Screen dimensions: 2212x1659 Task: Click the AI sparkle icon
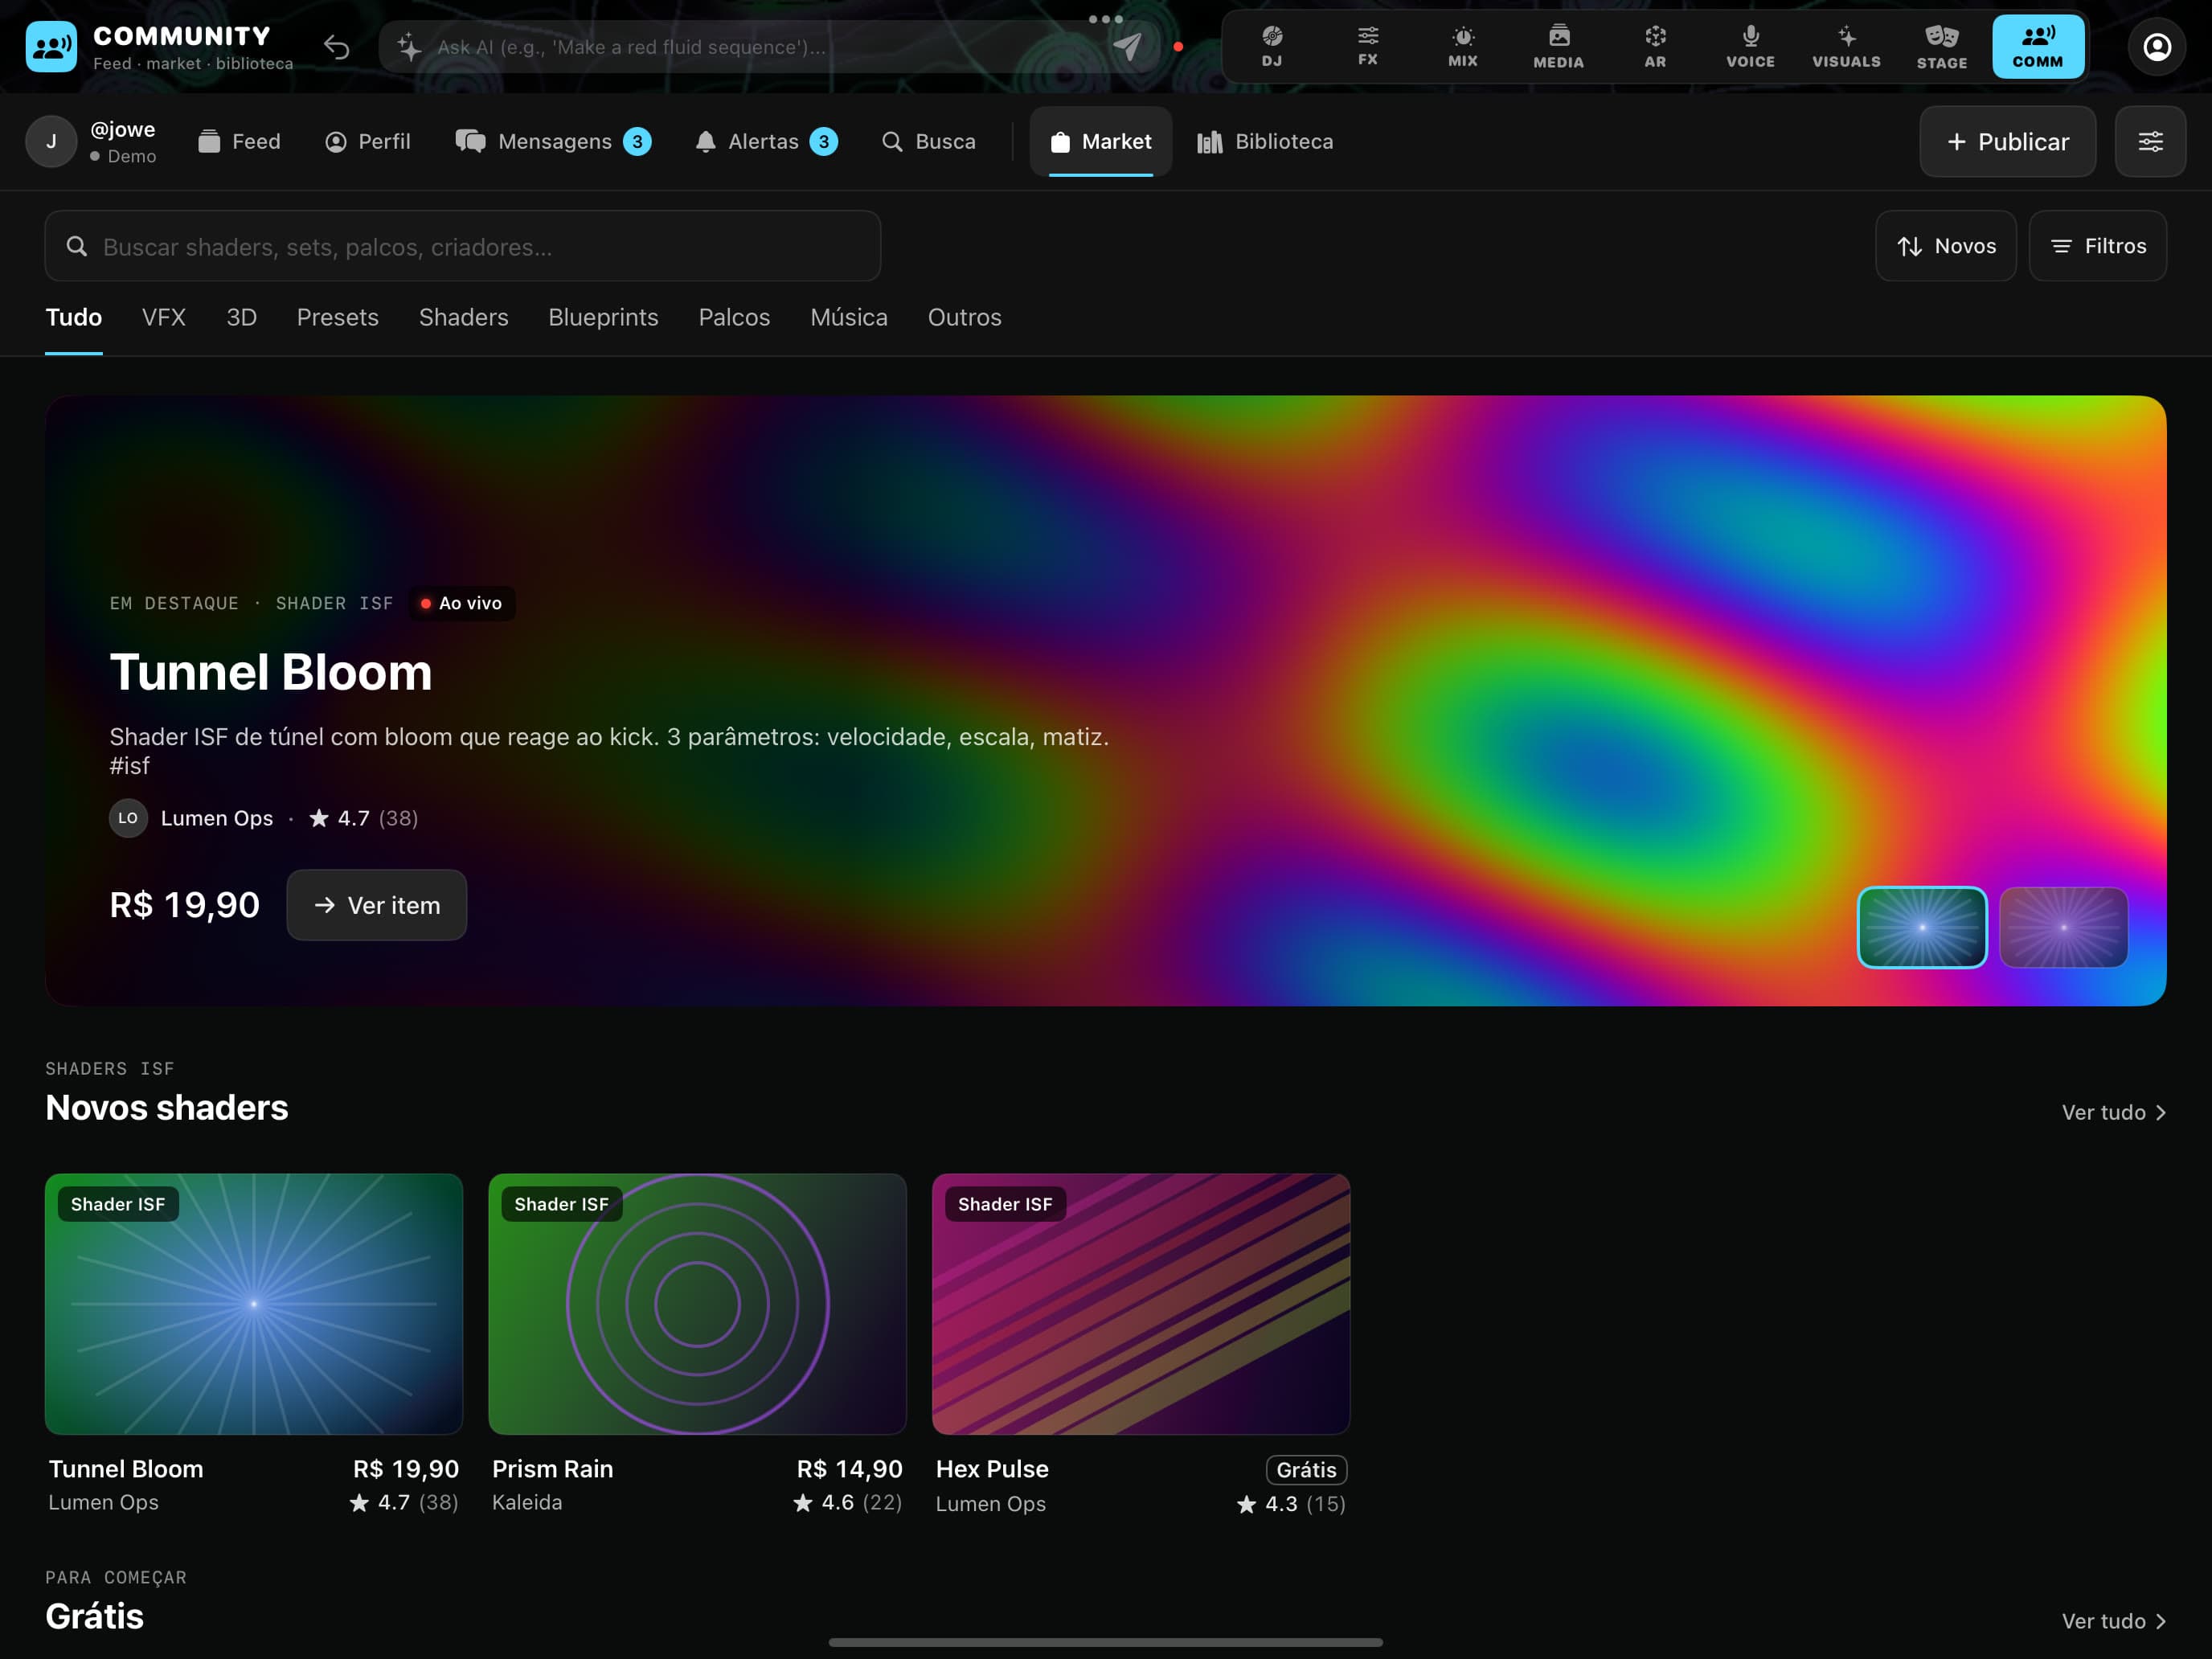pos(409,47)
